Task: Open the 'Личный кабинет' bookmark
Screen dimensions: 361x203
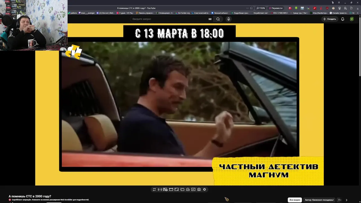Action: (220, 13)
